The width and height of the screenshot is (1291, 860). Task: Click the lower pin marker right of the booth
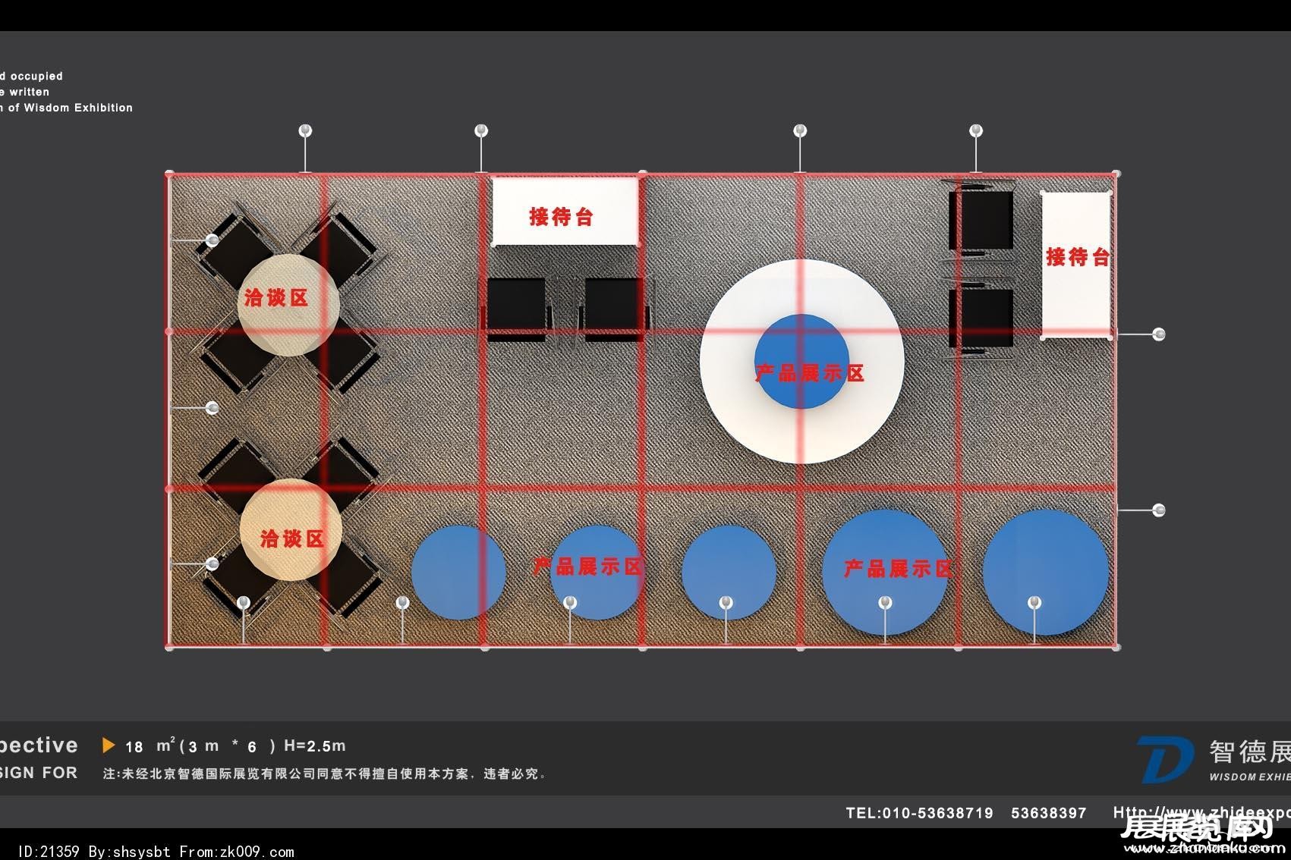click(1158, 510)
